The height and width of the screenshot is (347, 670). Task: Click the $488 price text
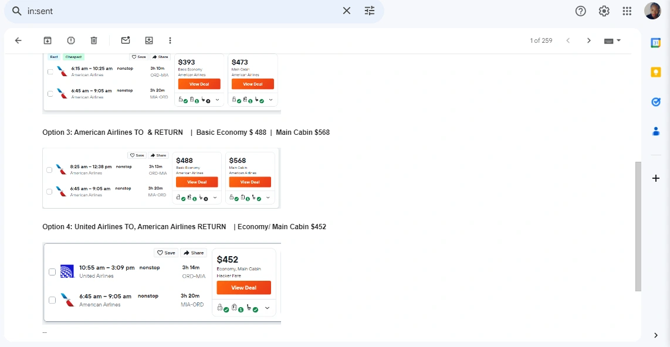185,161
